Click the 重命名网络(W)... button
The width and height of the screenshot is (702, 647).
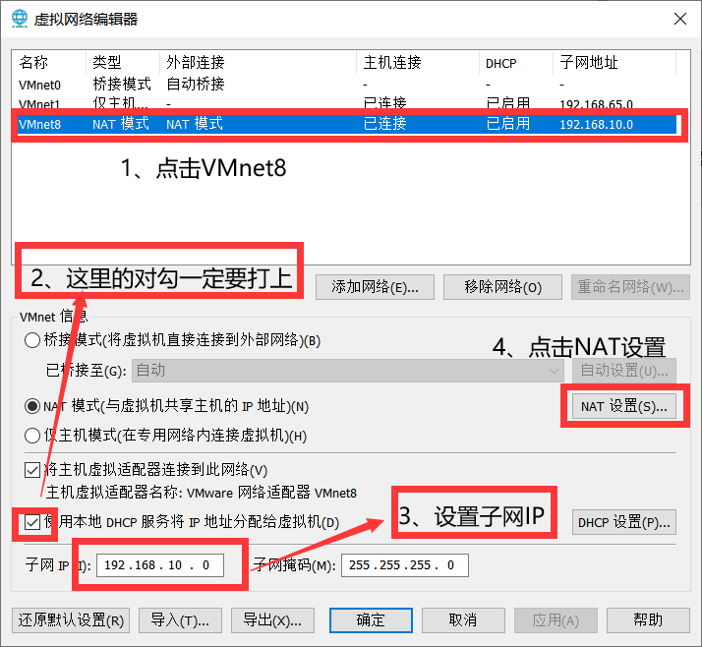(x=630, y=287)
